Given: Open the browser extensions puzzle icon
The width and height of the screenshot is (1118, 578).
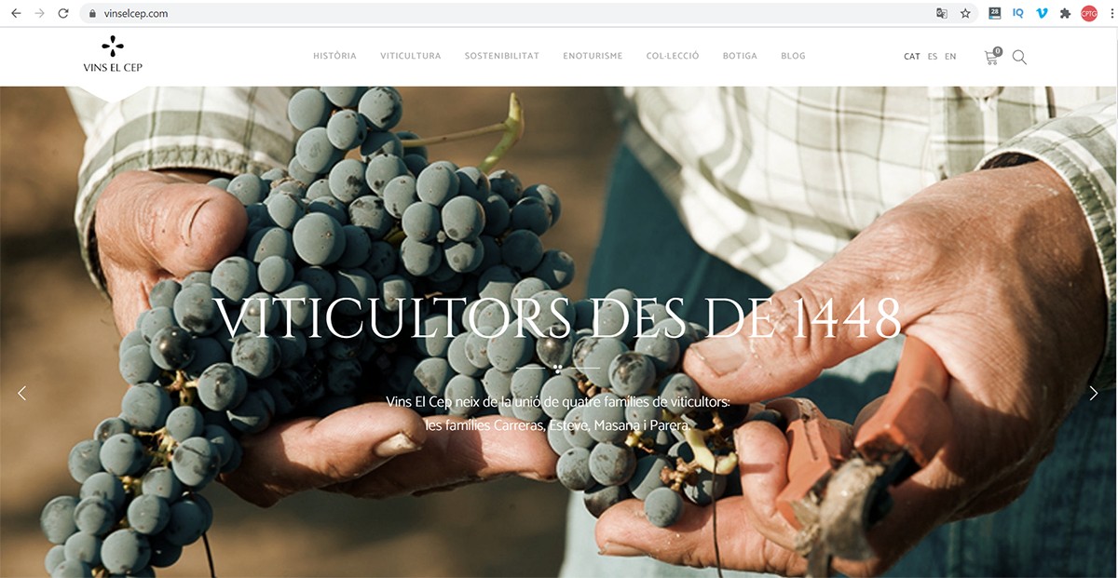Looking at the screenshot, I should [1065, 13].
